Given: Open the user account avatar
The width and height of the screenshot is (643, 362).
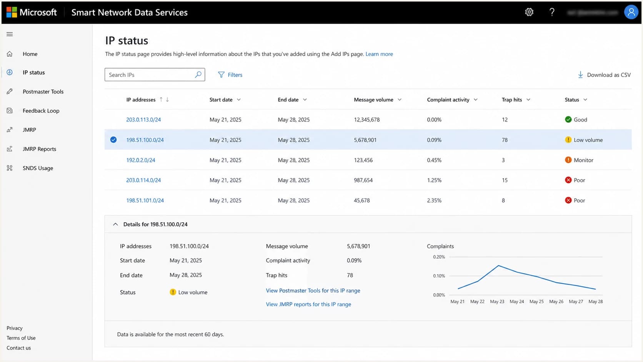Looking at the screenshot, I should coord(631,12).
